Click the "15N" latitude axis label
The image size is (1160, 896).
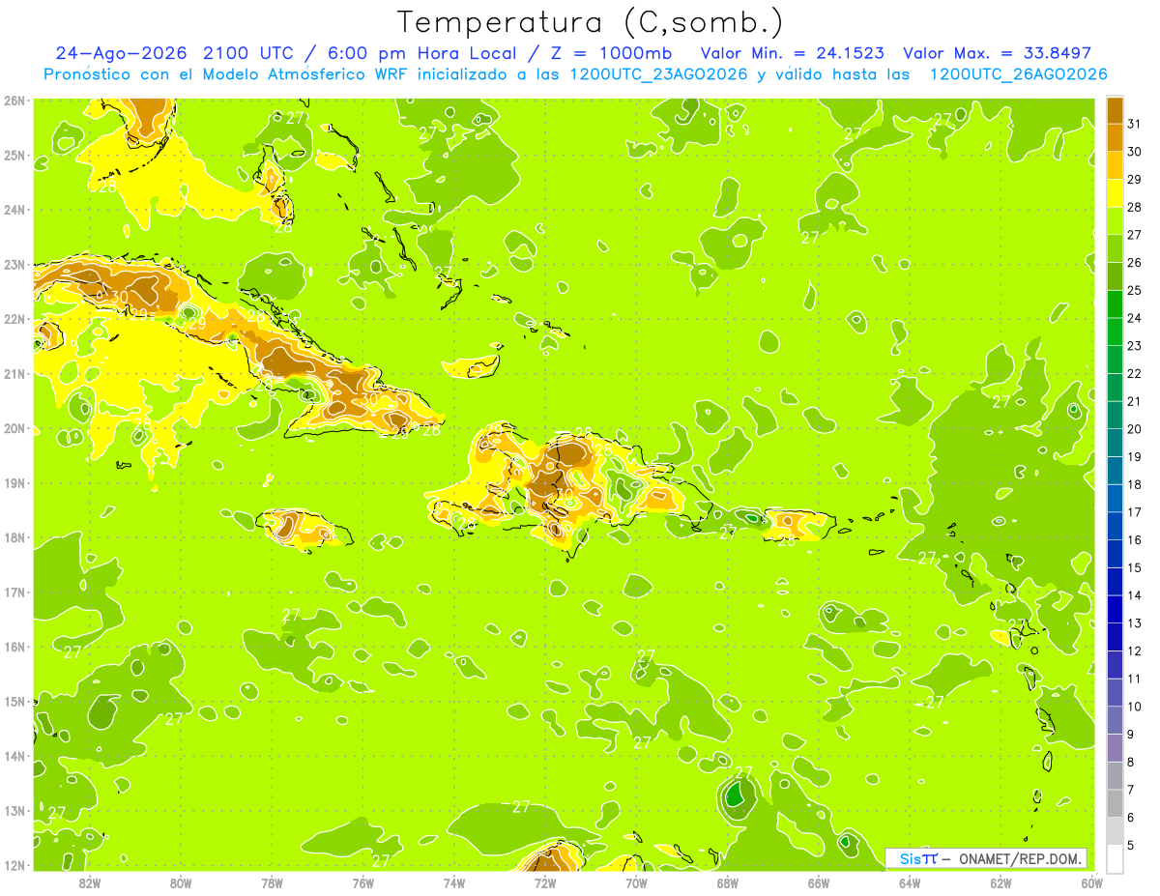[x=14, y=701]
